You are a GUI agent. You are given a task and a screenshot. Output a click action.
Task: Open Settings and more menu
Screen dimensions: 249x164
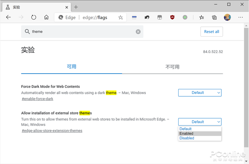point(240,17)
